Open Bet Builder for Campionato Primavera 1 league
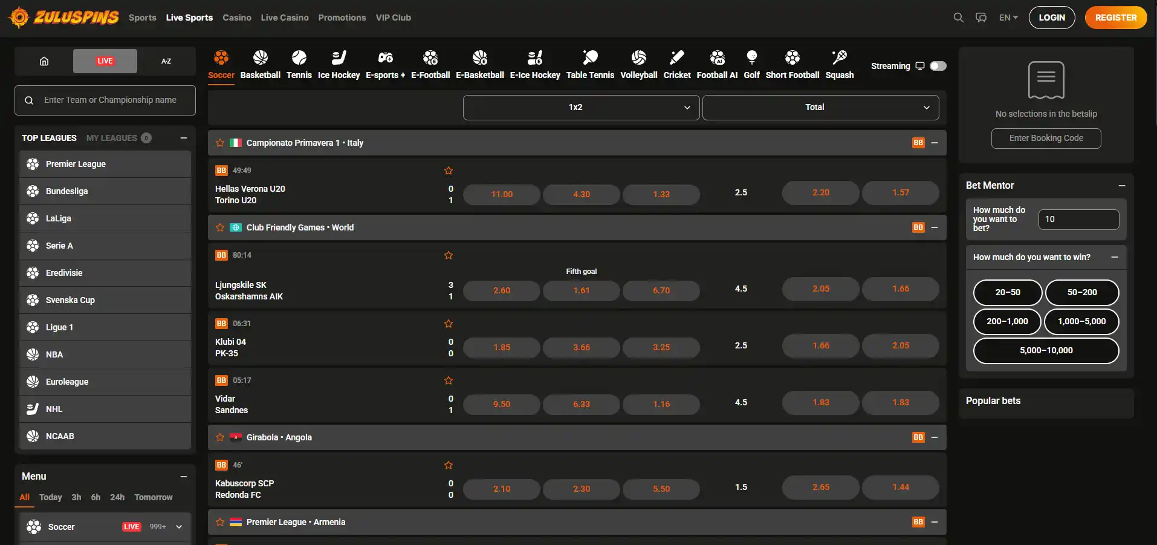1157x545 pixels. [918, 143]
